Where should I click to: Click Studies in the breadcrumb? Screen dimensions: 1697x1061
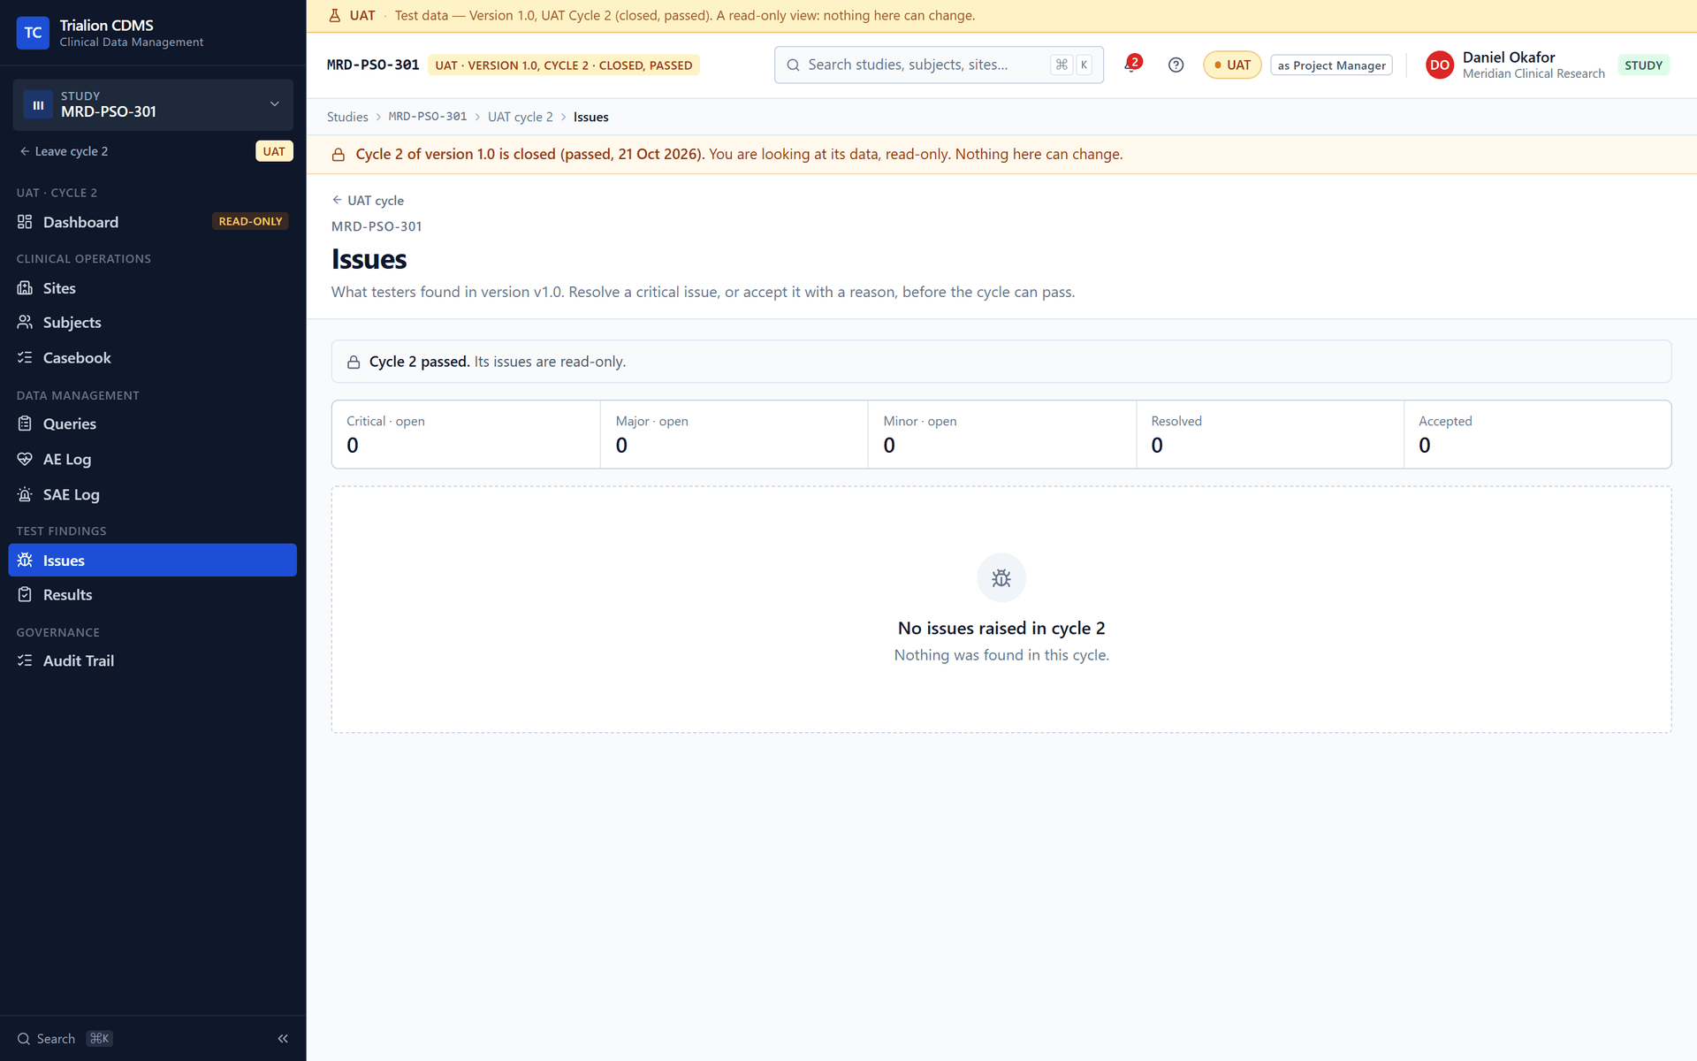[347, 117]
